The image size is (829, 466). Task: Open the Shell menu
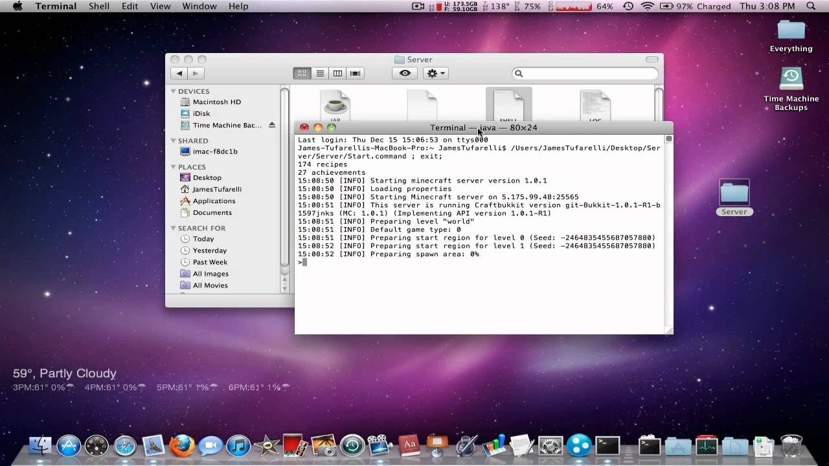pyautogui.click(x=99, y=6)
